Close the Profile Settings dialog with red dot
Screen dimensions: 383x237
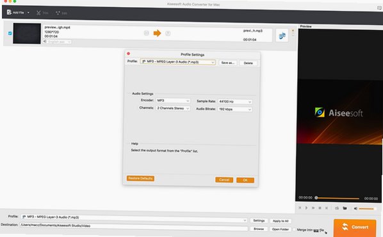pyautogui.click(x=129, y=54)
